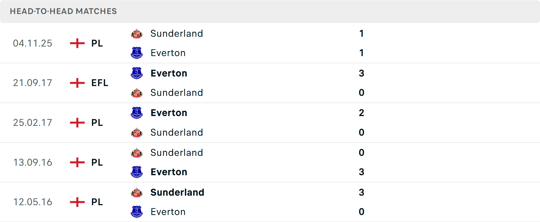The height and width of the screenshot is (222, 540).
Task: Click England flag beside EFL label
Action: (77, 83)
